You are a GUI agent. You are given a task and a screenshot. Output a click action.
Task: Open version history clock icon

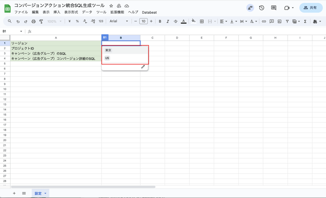[x=261, y=8]
